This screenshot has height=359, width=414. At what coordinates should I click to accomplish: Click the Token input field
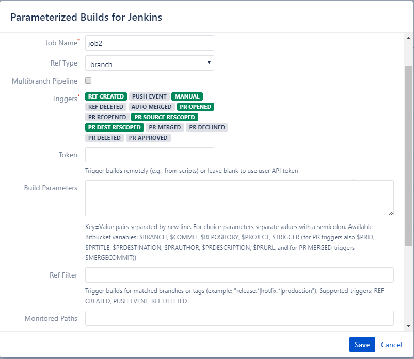(149, 155)
